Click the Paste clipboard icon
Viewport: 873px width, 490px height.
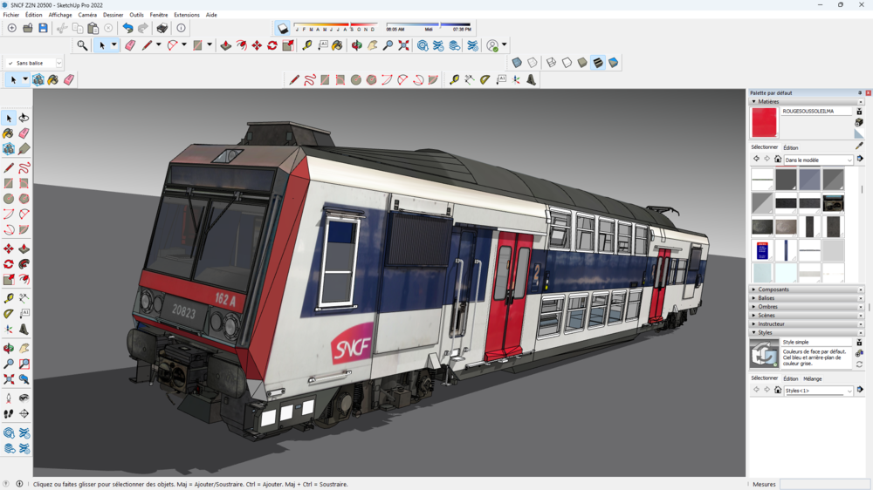(93, 28)
